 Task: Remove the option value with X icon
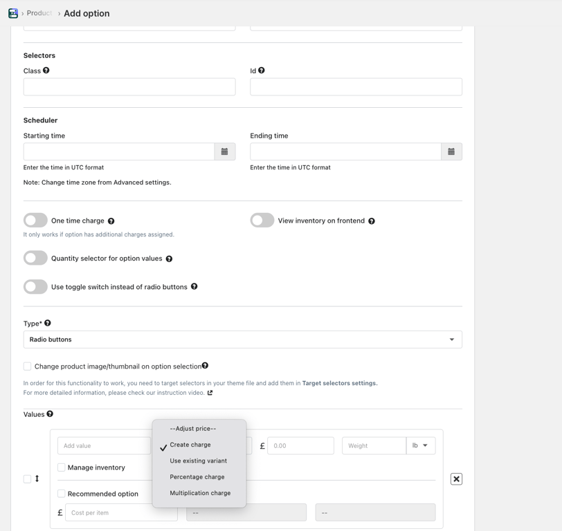click(456, 478)
